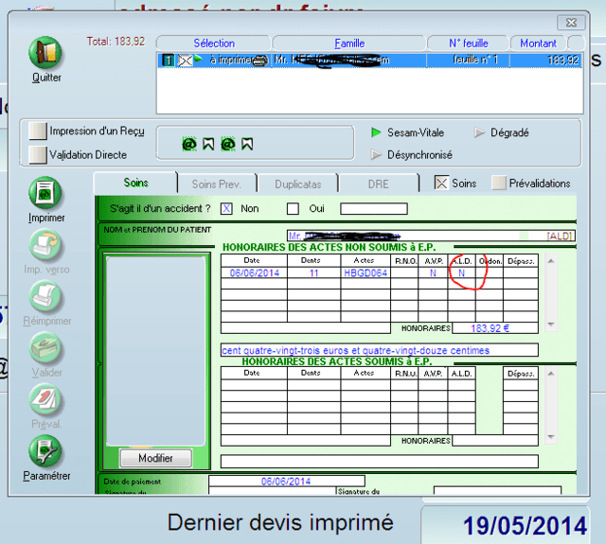Click the printer icon in selected row
Image resolution: width=606 pixels, height=544 pixels.
260,60
